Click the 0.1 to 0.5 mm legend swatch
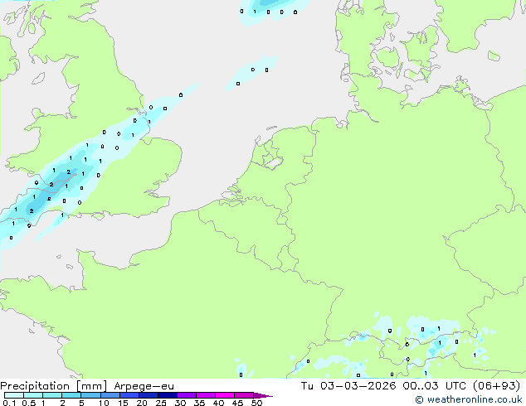The width and height of the screenshot is (526, 406). tap(14, 395)
